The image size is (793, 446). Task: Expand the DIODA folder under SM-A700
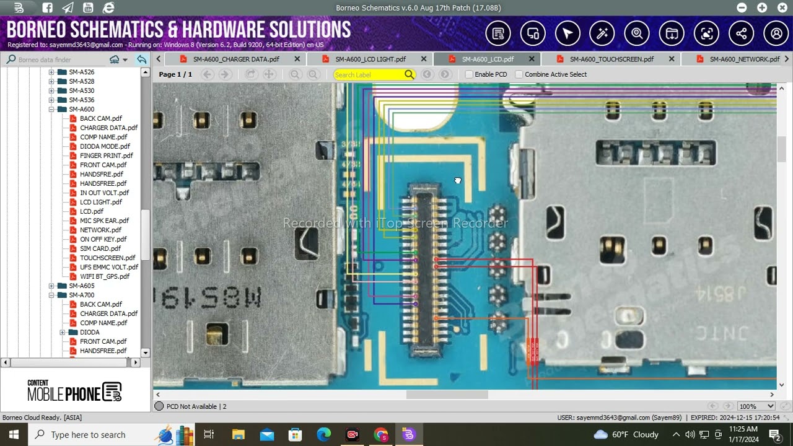pos(63,333)
